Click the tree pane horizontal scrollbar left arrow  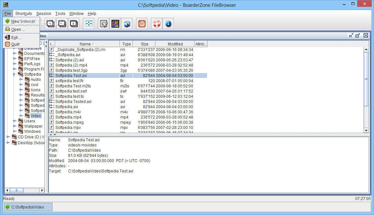click(x=7, y=190)
